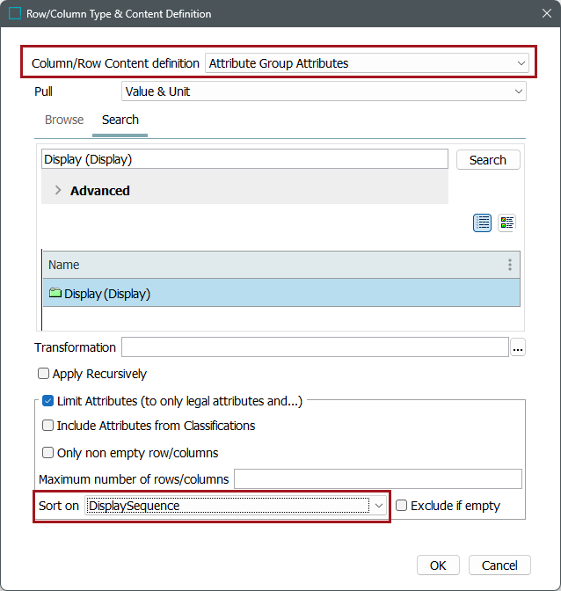Image resolution: width=561 pixels, height=591 pixels.
Task: Expand the Advanced search section
Action: pos(59,190)
